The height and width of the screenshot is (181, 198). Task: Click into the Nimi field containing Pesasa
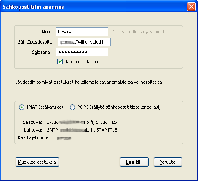click(x=82, y=32)
